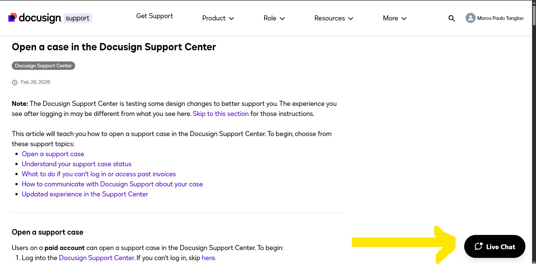Screen dimensions: 536x264
Task: Click the support badge beside logo
Action: pos(78,18)
